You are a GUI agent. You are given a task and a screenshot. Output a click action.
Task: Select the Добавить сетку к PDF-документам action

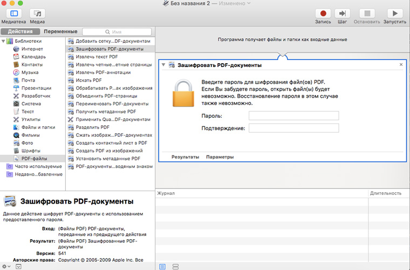(x=111, y=41)
